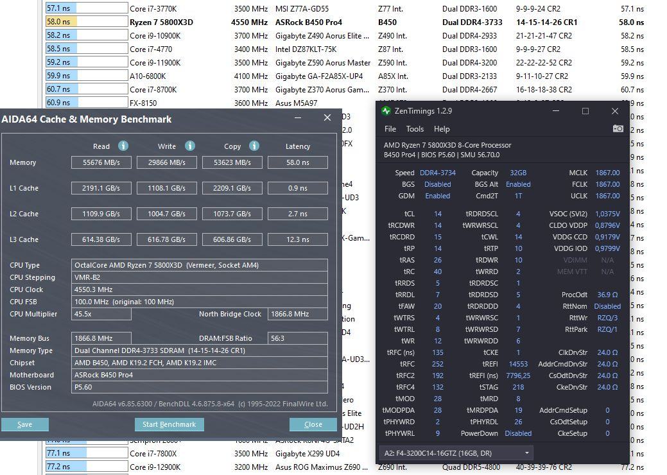
Task: Click the BGS Alt Enabled value
Action: click(518, 185)
